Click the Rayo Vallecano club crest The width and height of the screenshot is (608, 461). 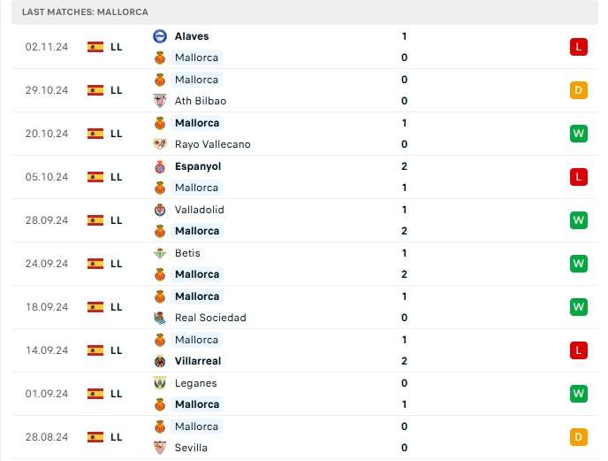pos(160,144)
